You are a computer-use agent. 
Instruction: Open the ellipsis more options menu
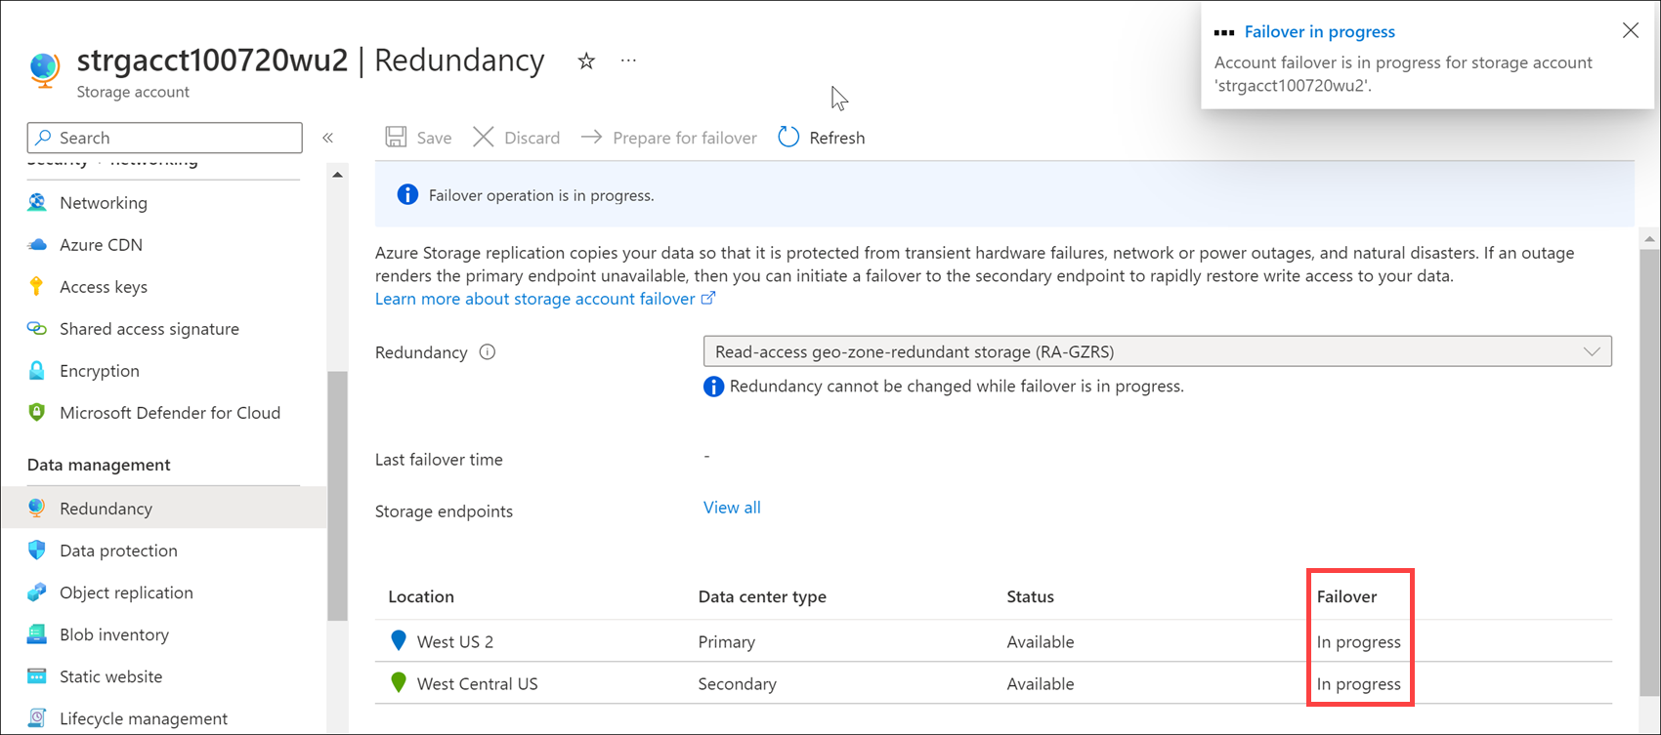point(628,61)
